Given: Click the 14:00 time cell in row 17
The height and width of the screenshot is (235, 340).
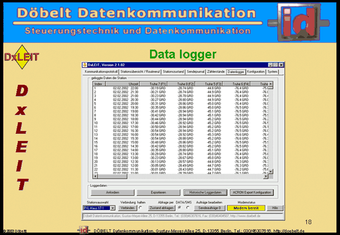Looking at the screenshot, I should [134, 150].
